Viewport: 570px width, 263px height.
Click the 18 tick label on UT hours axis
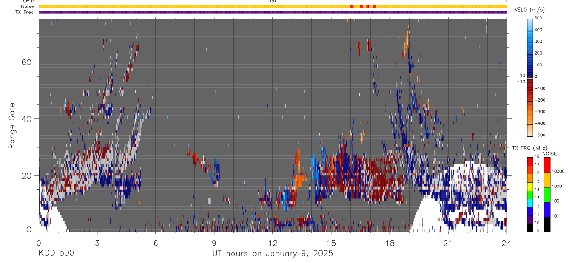click(389, 243)
